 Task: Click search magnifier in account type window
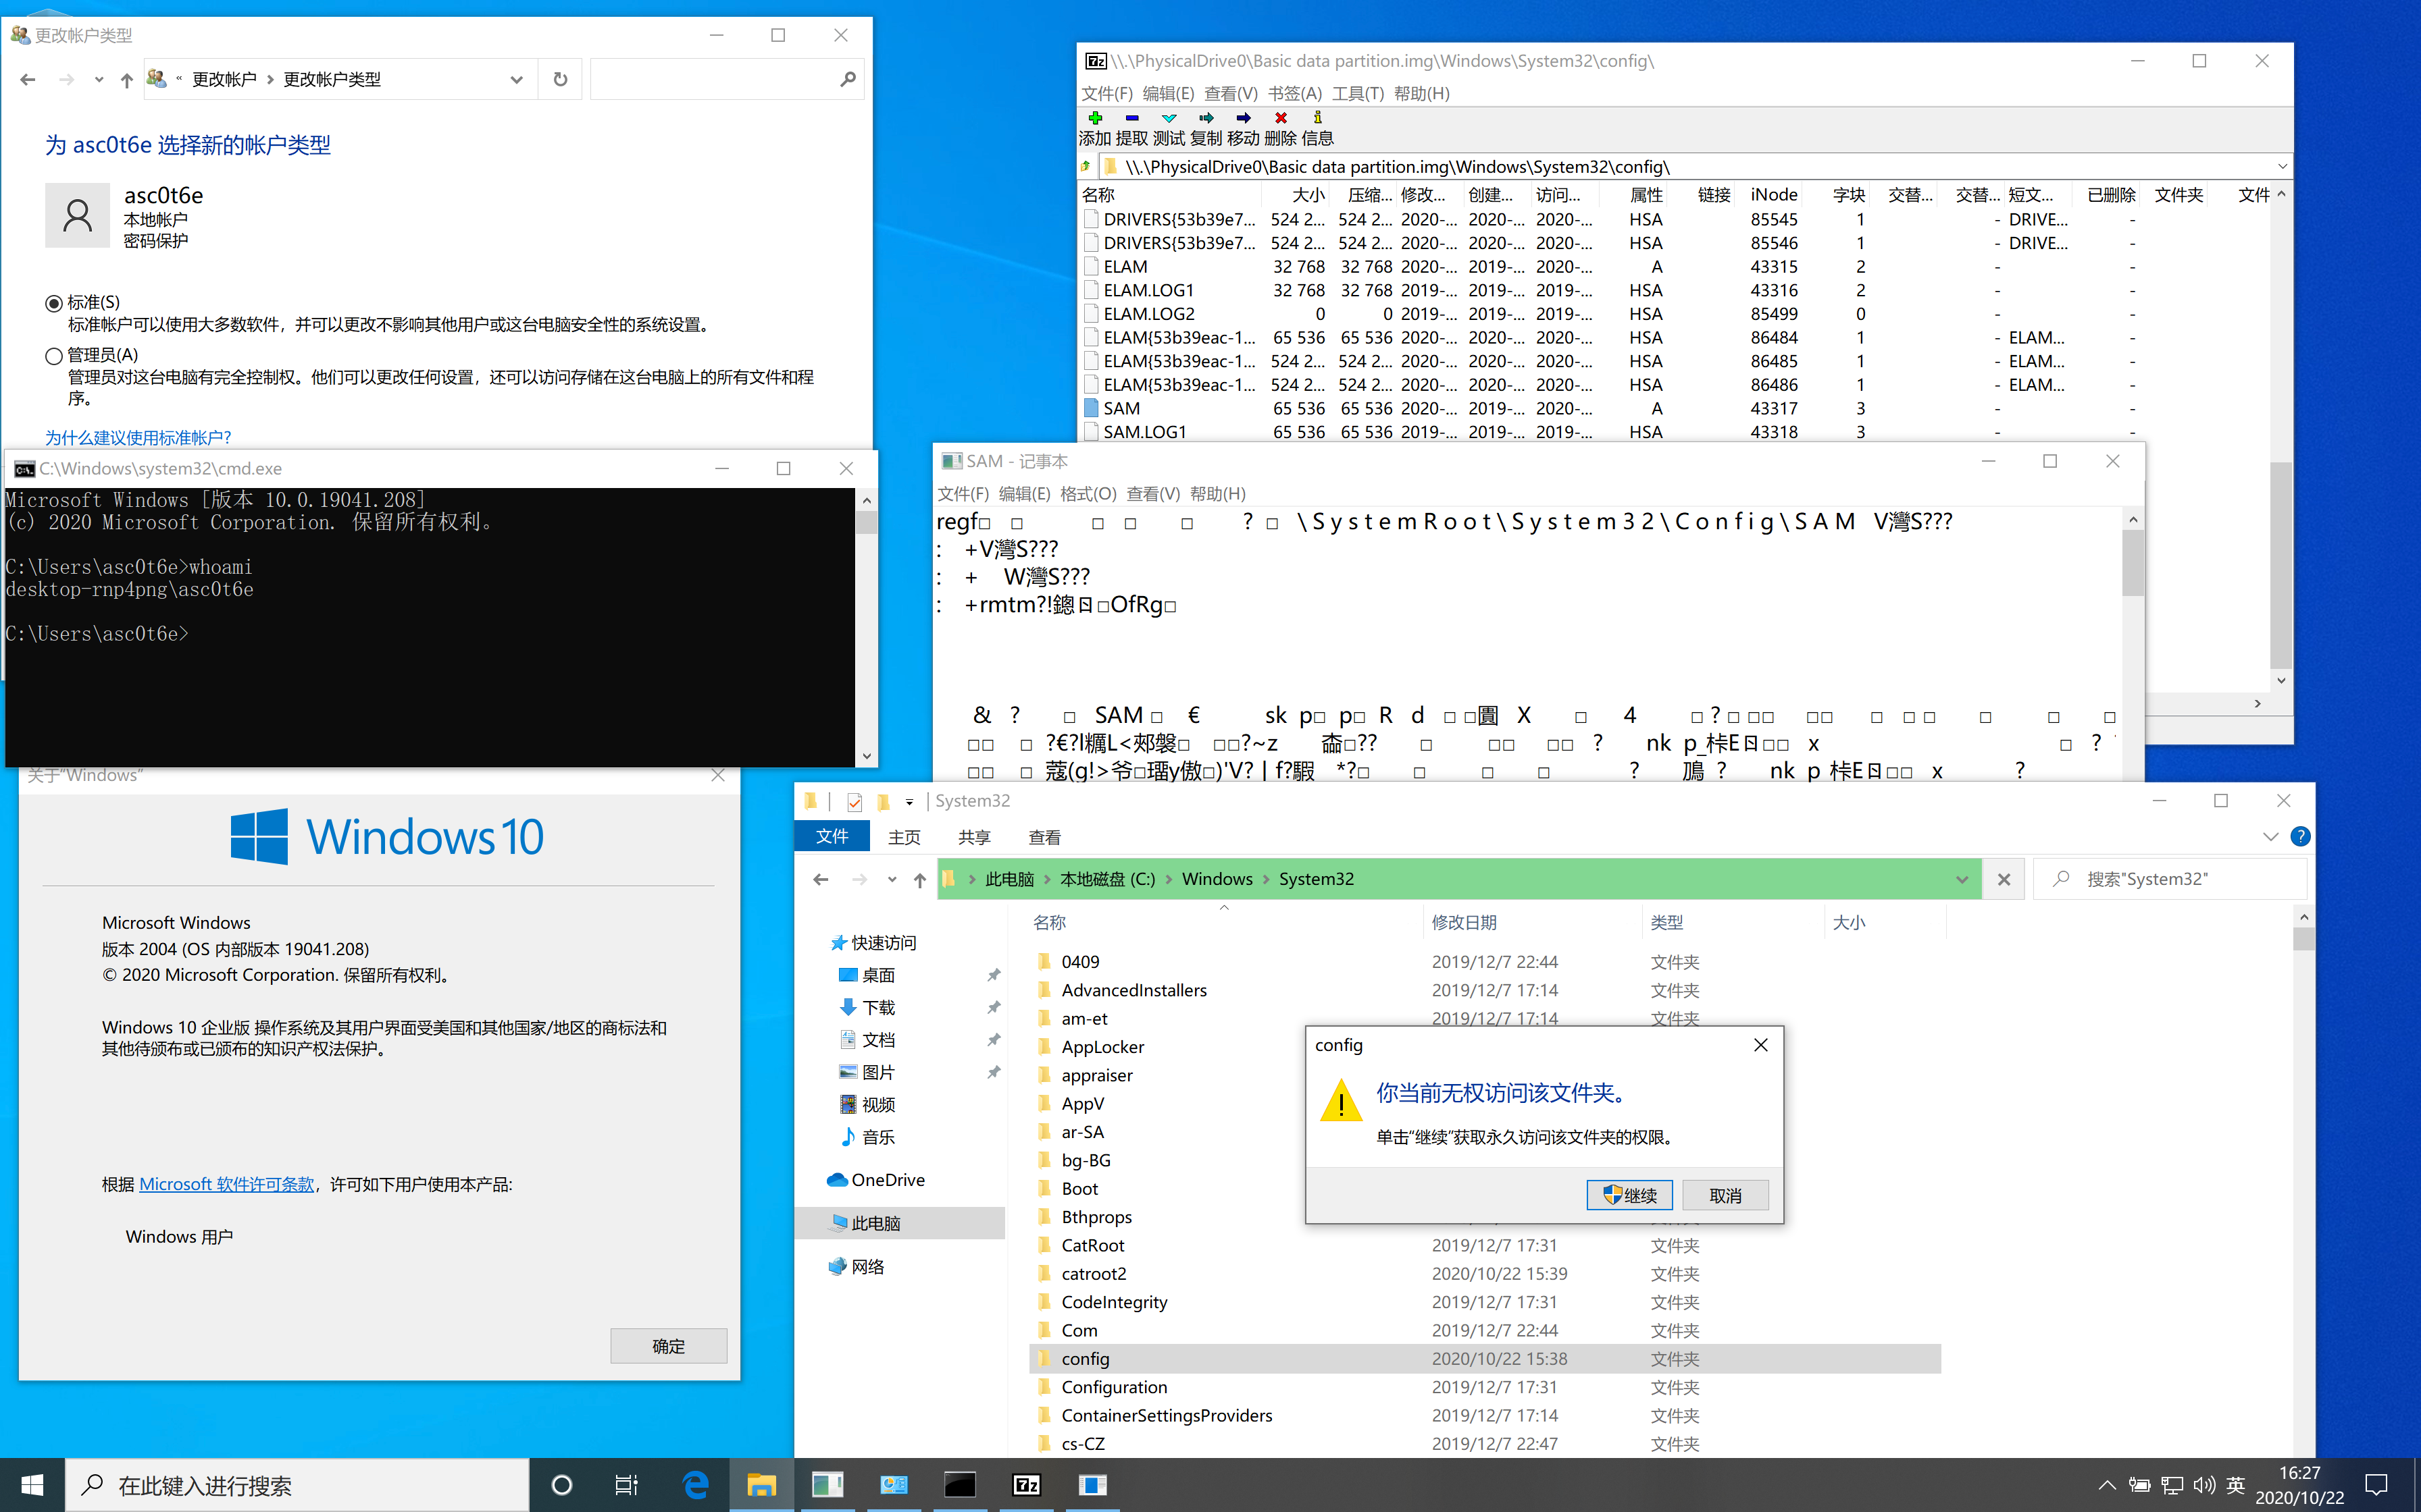coord(847,79)
